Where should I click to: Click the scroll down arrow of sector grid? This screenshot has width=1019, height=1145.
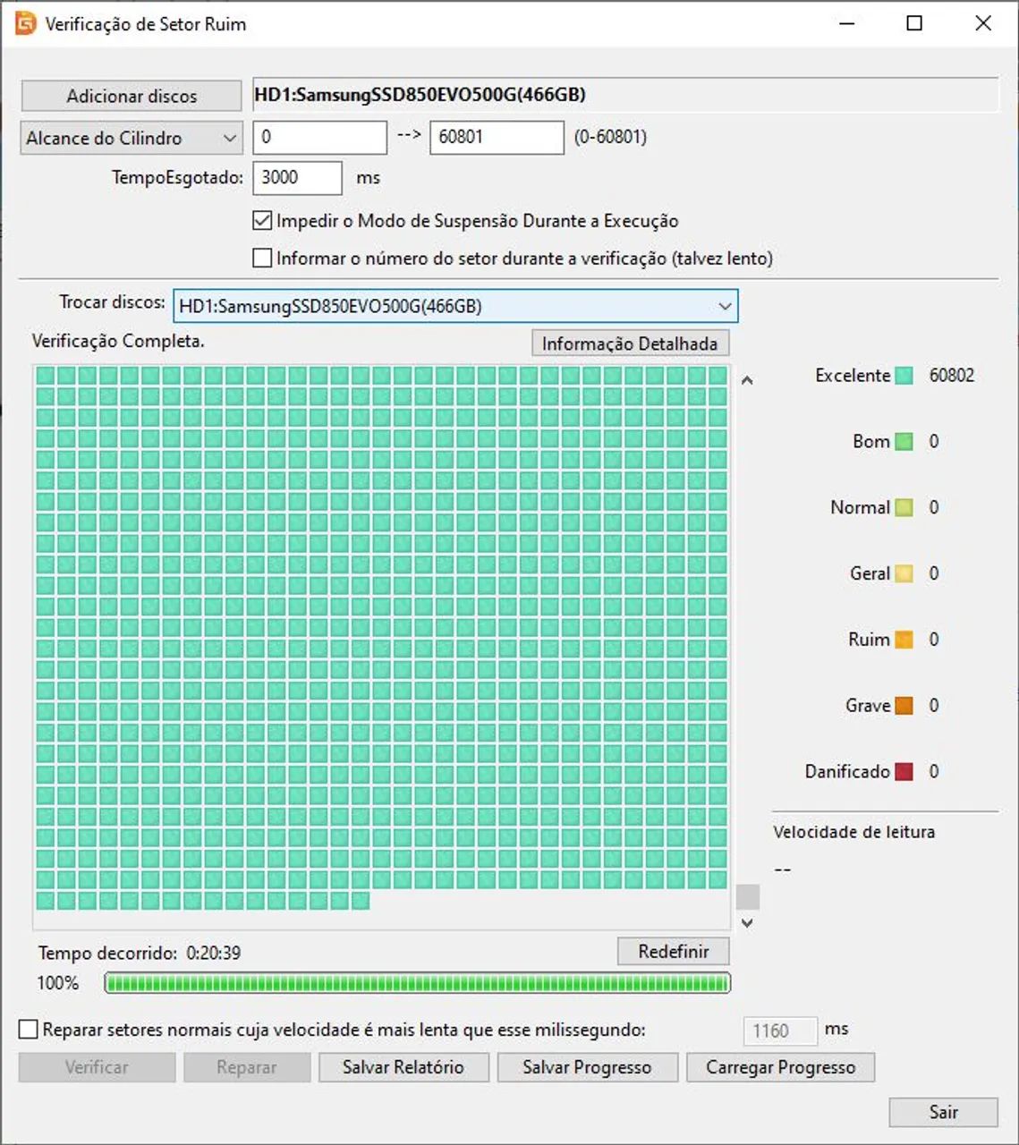tap(748, 923)
